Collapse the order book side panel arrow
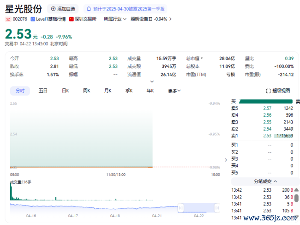The image size is (300, 225). (226, 160)
